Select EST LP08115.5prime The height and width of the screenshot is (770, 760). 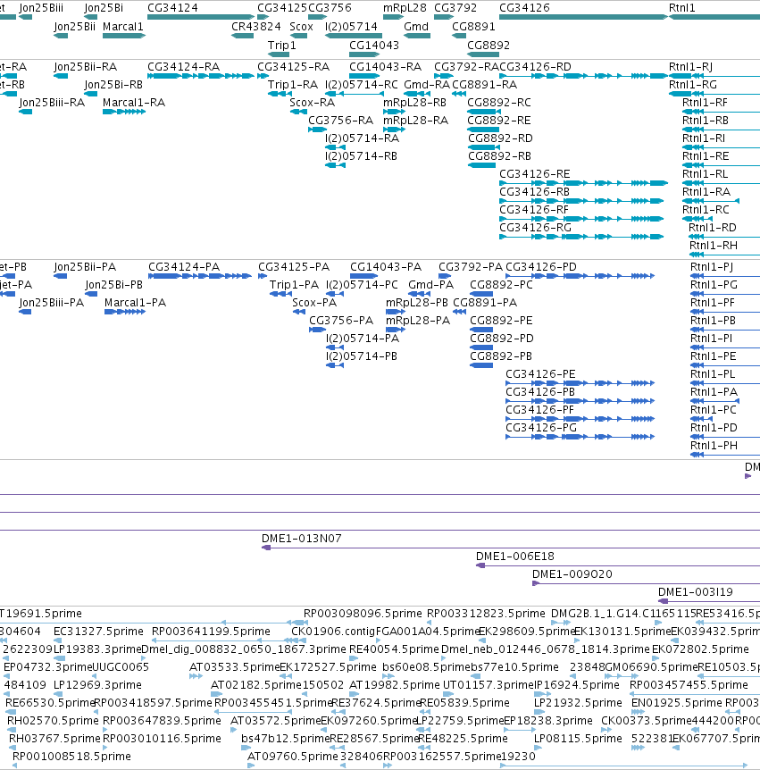pyautogui.click(x=578, y=739)
